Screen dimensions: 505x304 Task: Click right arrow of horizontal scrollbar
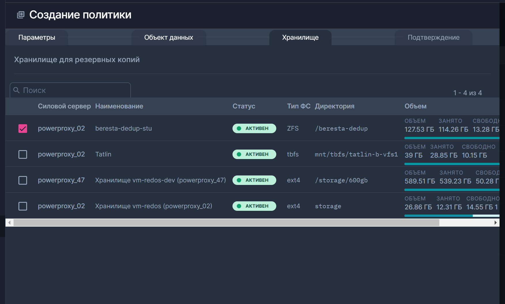495,223
